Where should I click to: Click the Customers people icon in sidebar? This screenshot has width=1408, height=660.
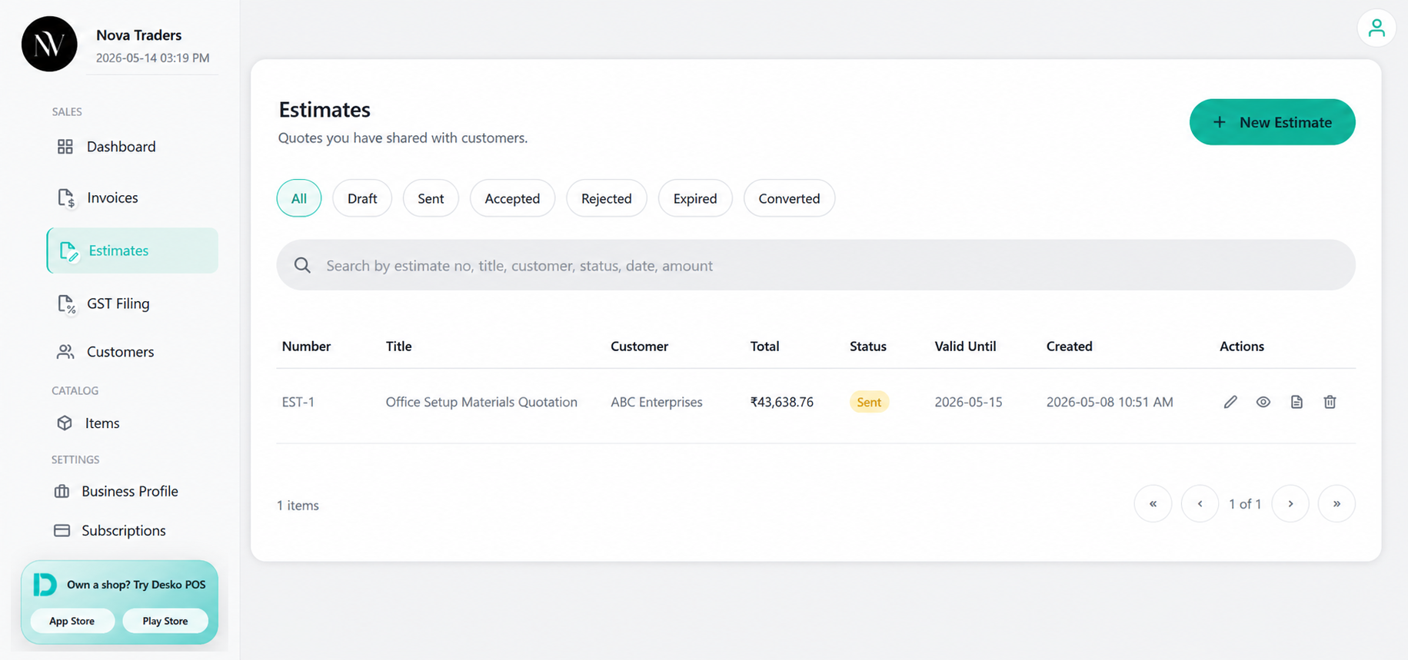pyautogui.click(x=65, y=351)
